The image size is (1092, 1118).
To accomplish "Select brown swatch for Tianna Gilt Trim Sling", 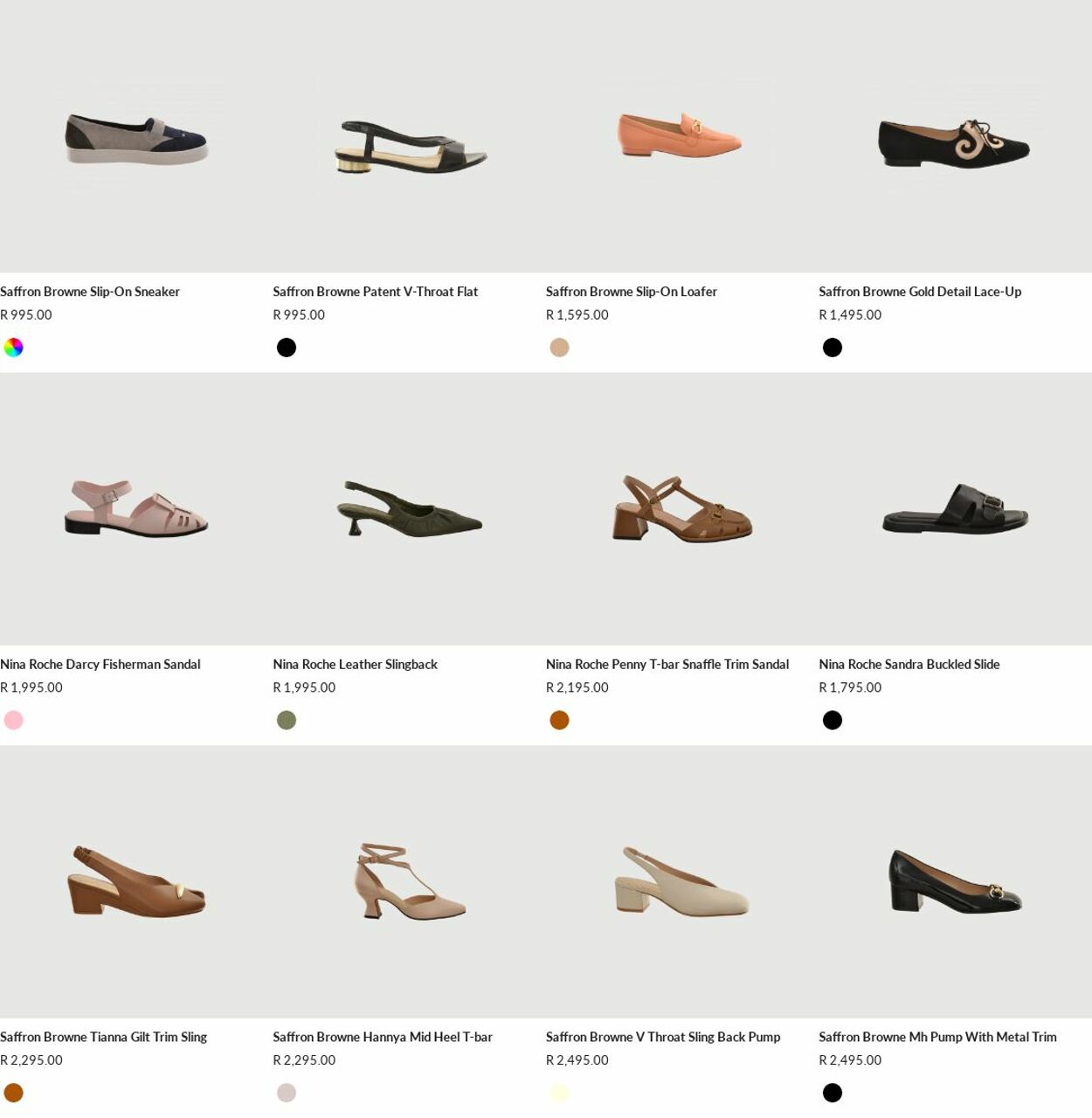I will (x=14, y=1093).
